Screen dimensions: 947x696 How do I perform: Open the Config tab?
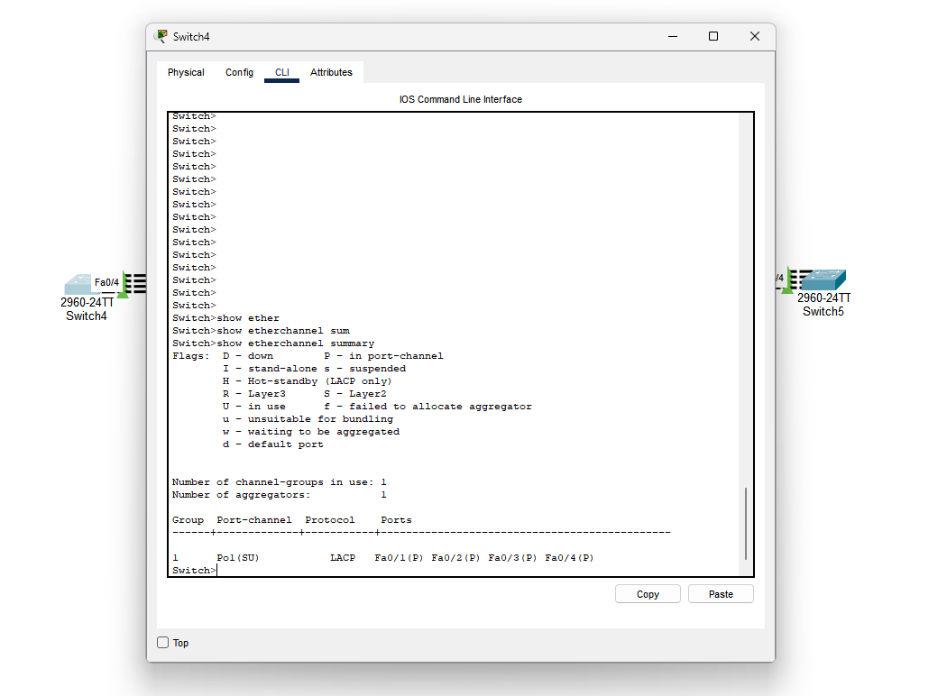pos(239,72)
